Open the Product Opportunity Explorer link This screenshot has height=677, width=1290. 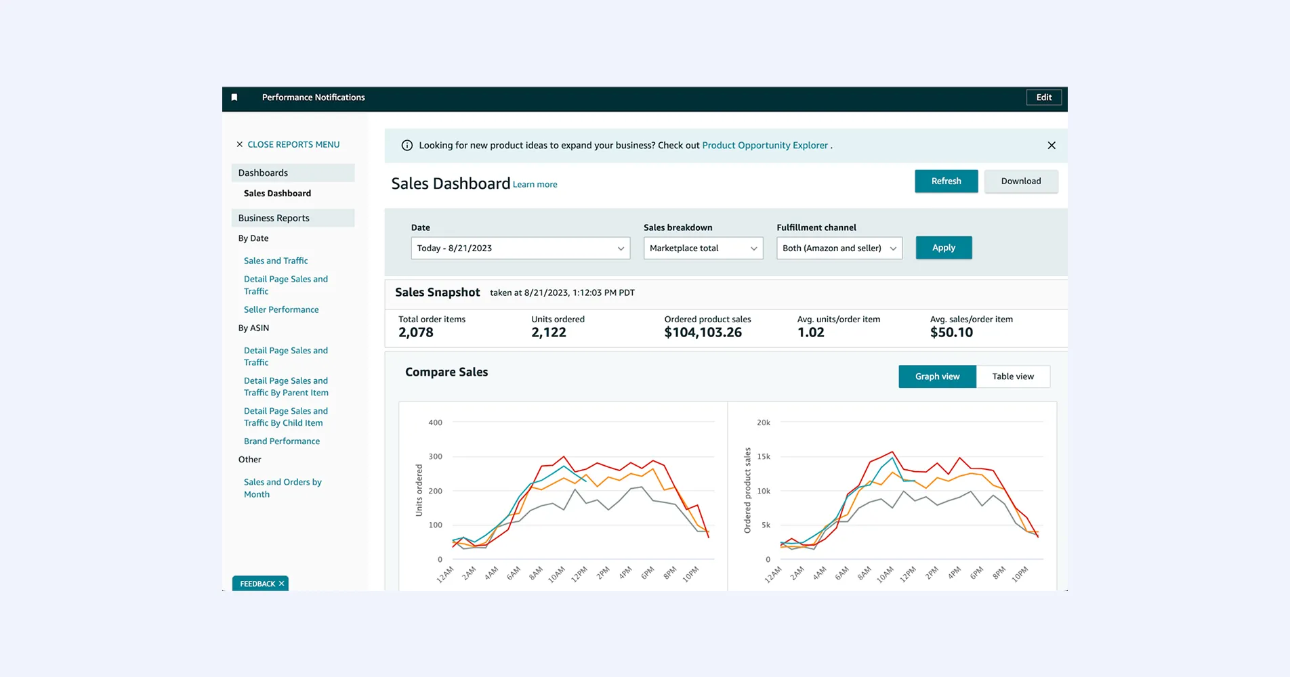(x=765, y=145)
